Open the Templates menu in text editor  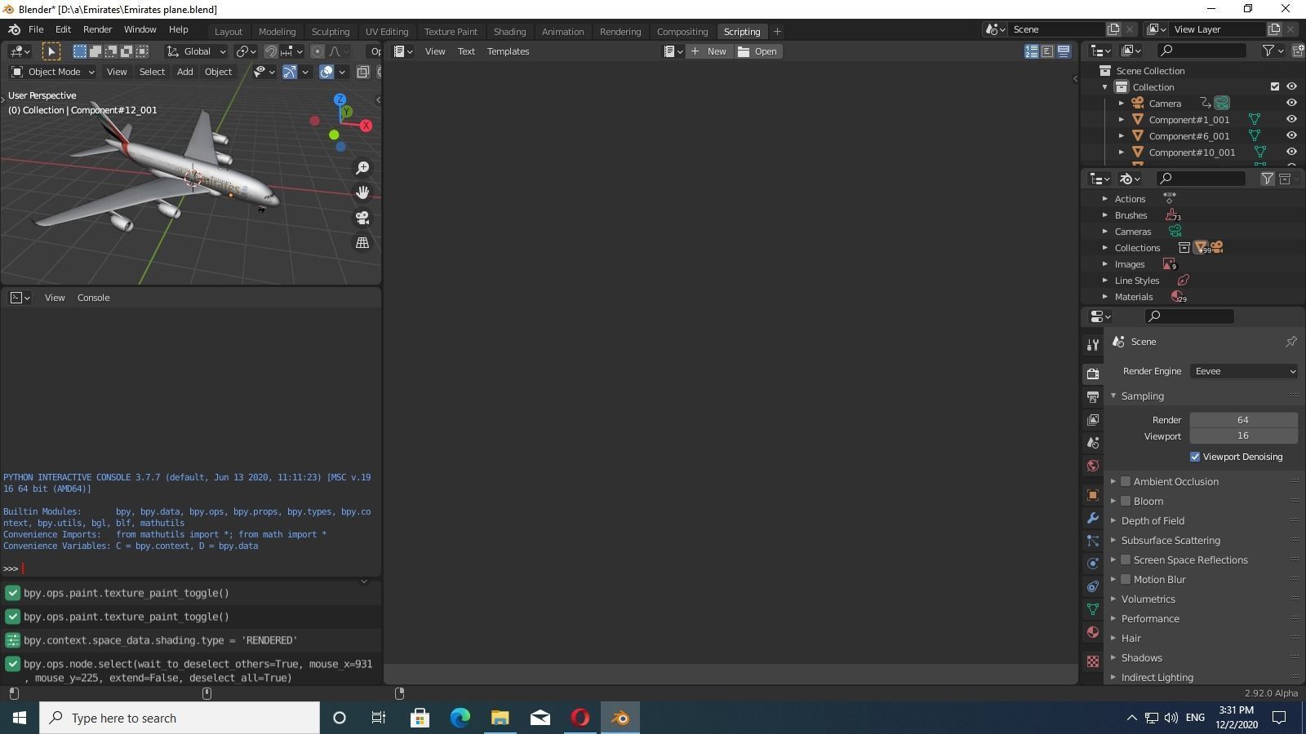508,51
